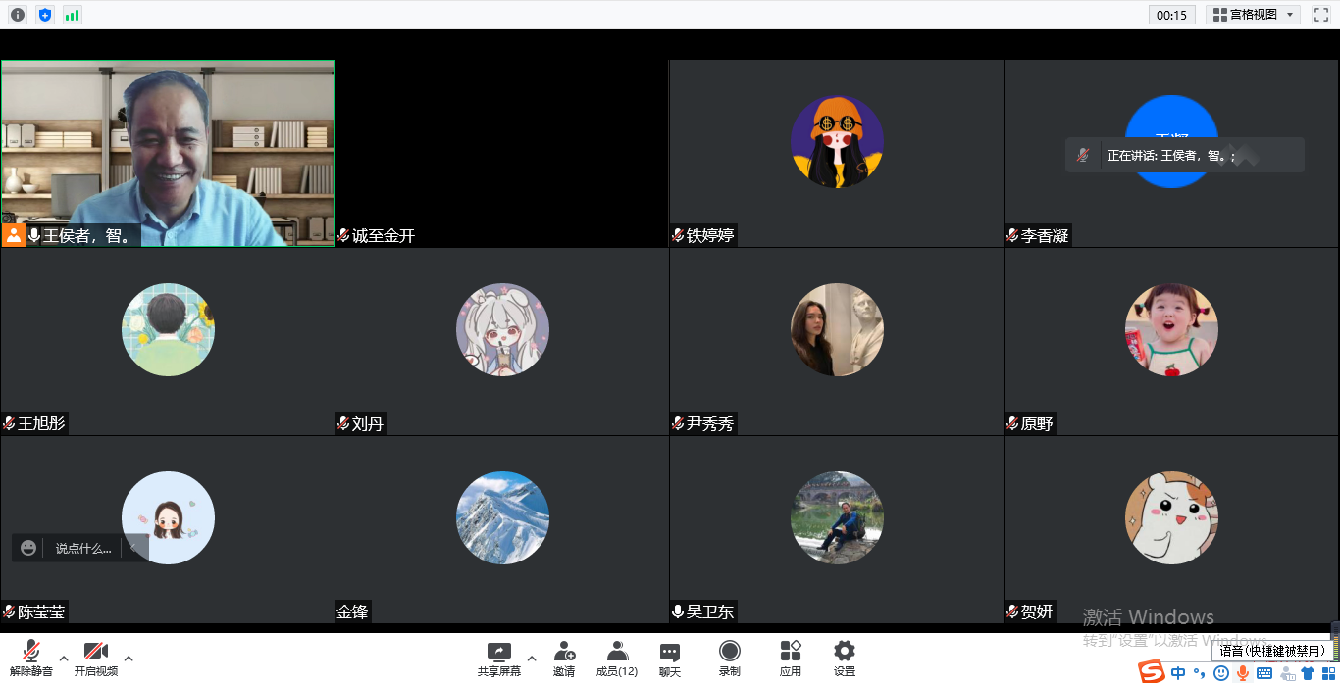Click the blue security shield icon

click(45, 15)
